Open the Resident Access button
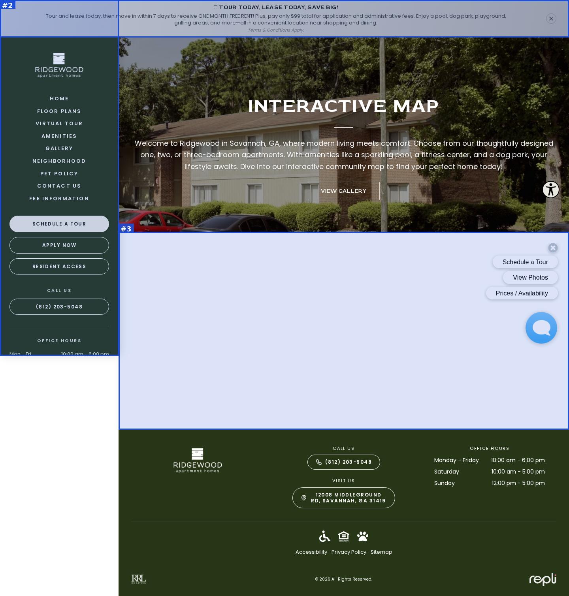Viewport: 569px width, 596px height. tap(59, 267)
